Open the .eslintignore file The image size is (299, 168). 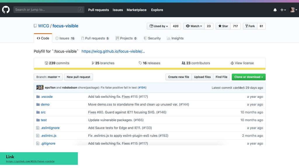click(50, 128)
